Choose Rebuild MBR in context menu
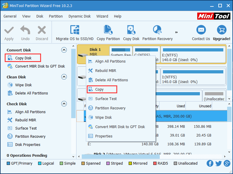 121,70
